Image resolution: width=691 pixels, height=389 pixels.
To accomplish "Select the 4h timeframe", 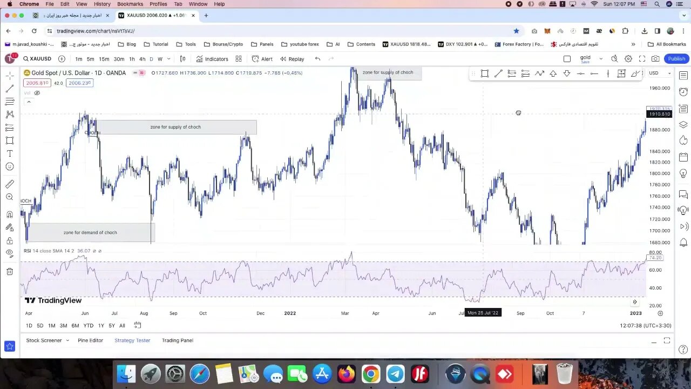I will [142, 59].
